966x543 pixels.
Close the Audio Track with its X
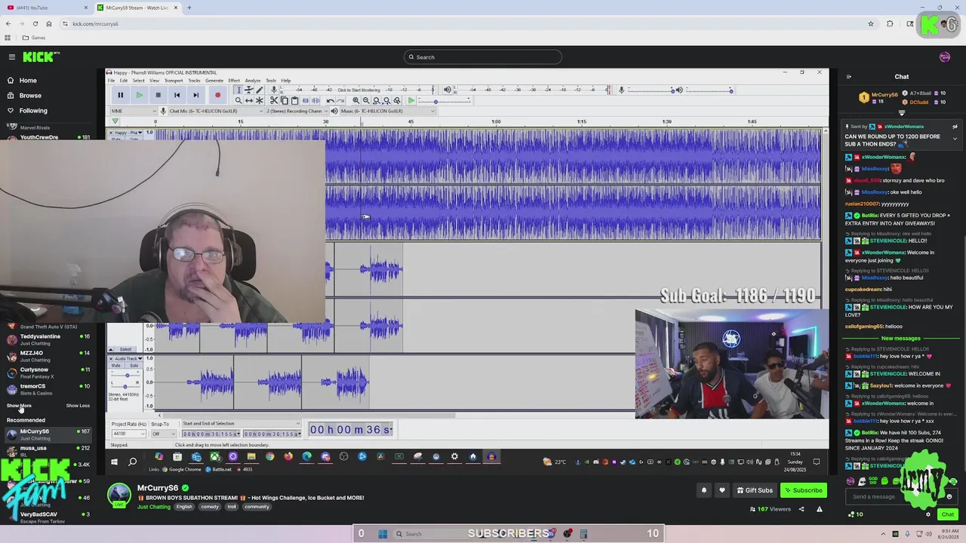tap(111, 358)
